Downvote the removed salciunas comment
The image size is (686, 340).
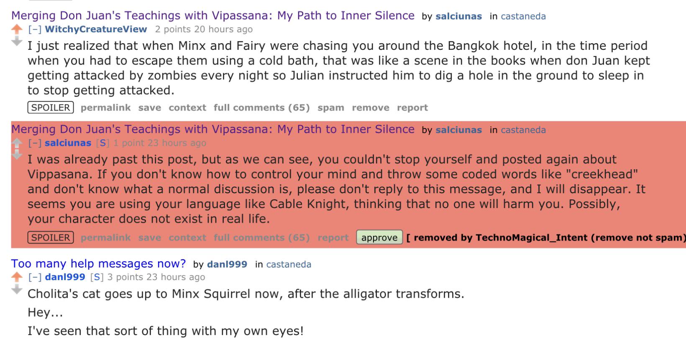[16, 155]
